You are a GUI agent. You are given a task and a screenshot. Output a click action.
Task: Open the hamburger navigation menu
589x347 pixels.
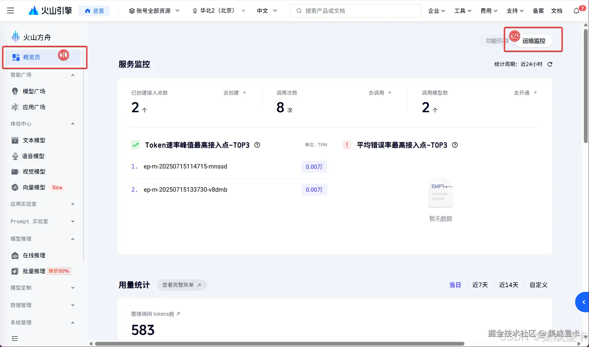[11, 11]
